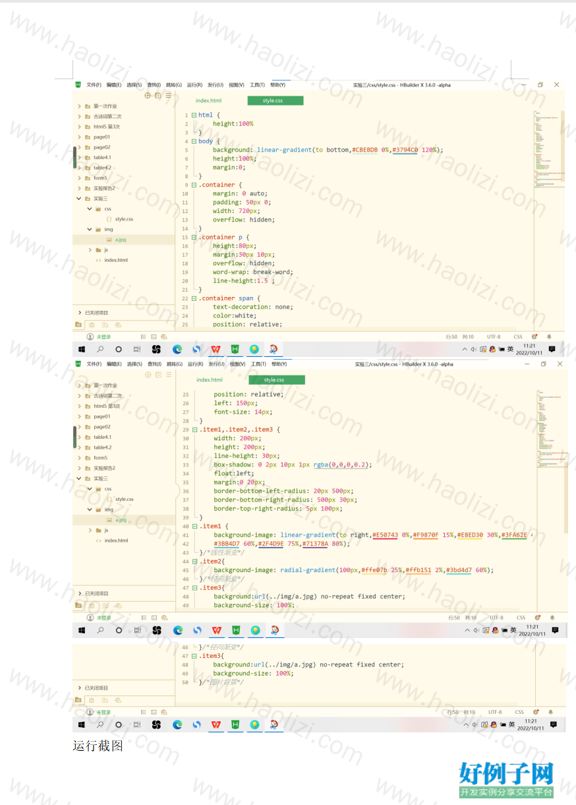Click 未登录 login in the bottom screenshot's status bar

point(104,713)
